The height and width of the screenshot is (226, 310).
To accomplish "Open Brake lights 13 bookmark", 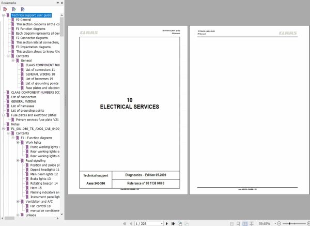I will click(x=40, y=179).
